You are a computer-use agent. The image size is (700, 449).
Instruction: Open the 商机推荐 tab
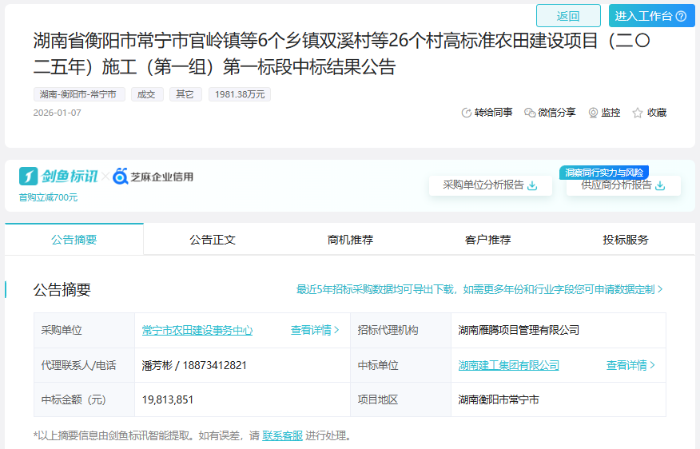pyautogui.click(x=350, y=240)
